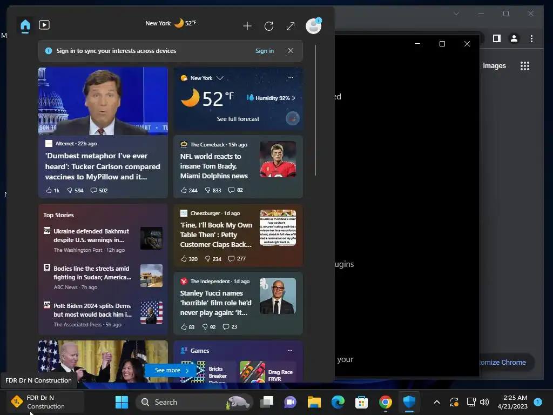The image size is (553, 415).
Task: Open Chrome side panel icon
Action: 497,38
